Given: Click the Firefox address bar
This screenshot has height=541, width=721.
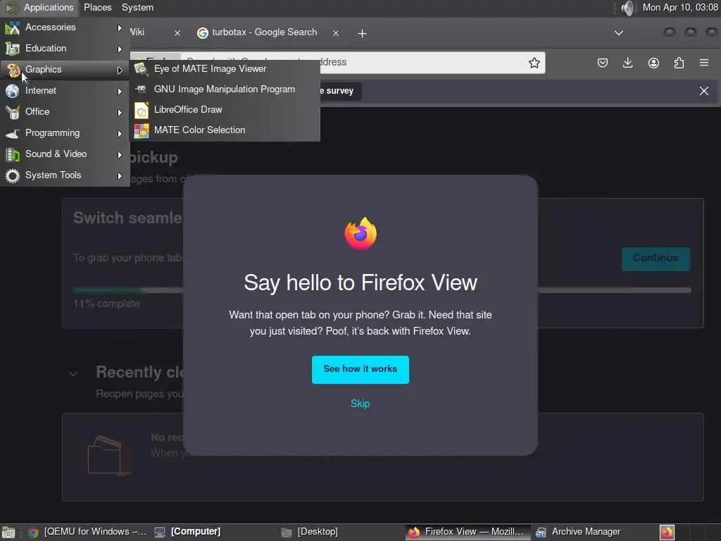Looking at the screenshot, I should point(338,63).
